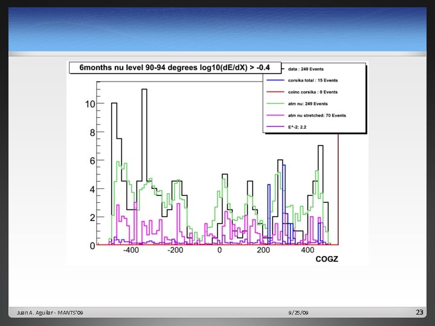Click the y-axis tick label '2'

(x=92, y=218)
